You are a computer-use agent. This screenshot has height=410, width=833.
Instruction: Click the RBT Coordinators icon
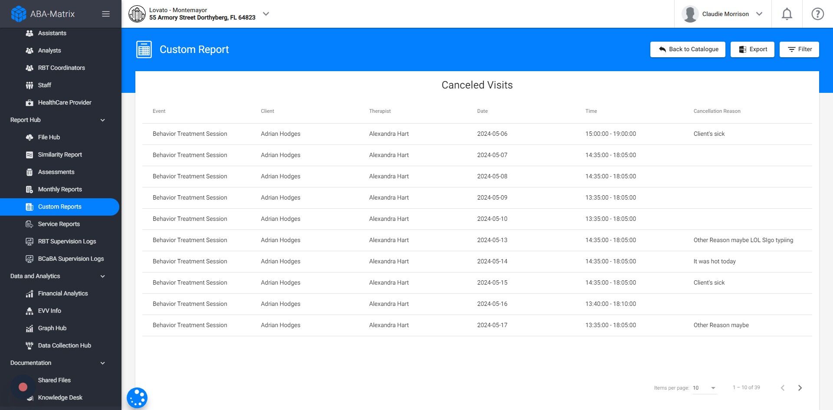tap(30, 68)
